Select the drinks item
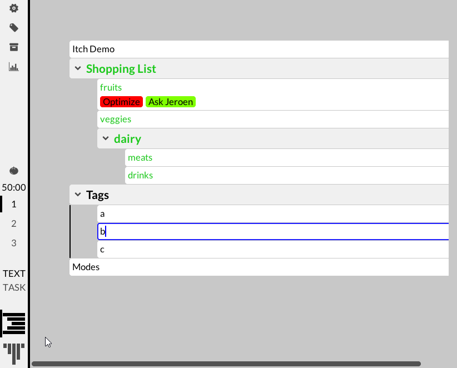 point(287,176)
